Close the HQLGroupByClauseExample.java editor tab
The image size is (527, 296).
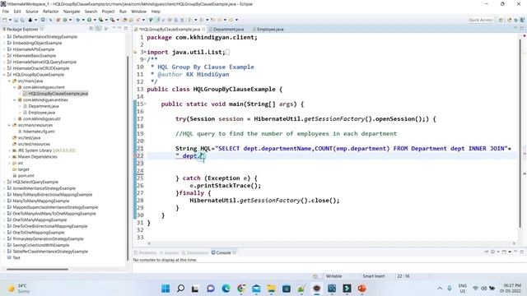pos(203,30)
